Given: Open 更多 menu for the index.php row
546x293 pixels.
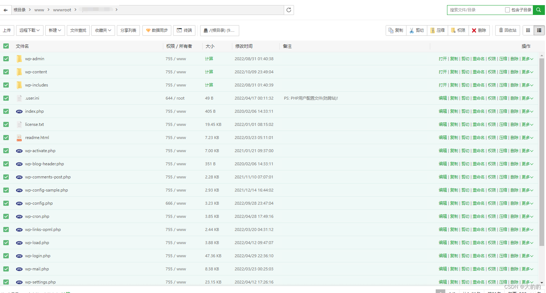Looking at the screenshot, I should coord(527,111).
